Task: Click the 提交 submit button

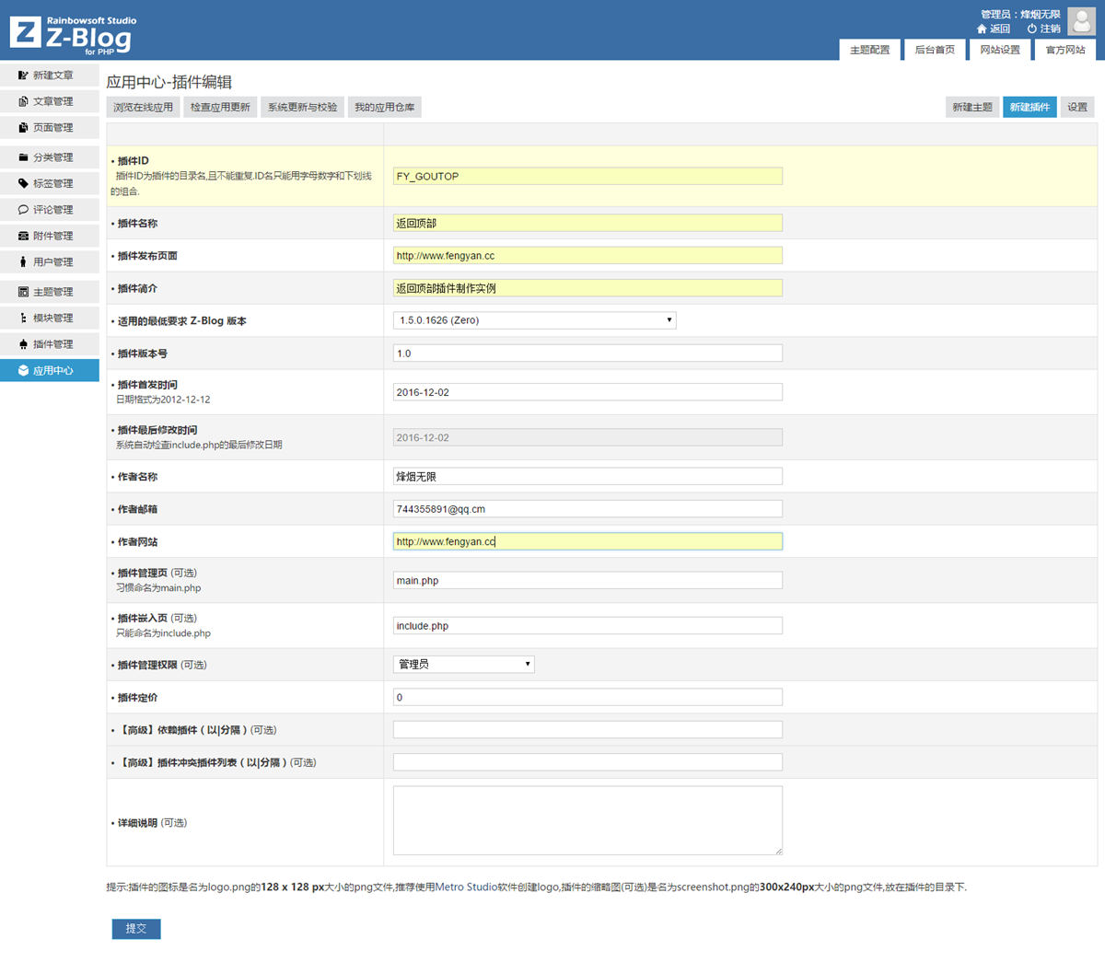Action: [136, 929]
